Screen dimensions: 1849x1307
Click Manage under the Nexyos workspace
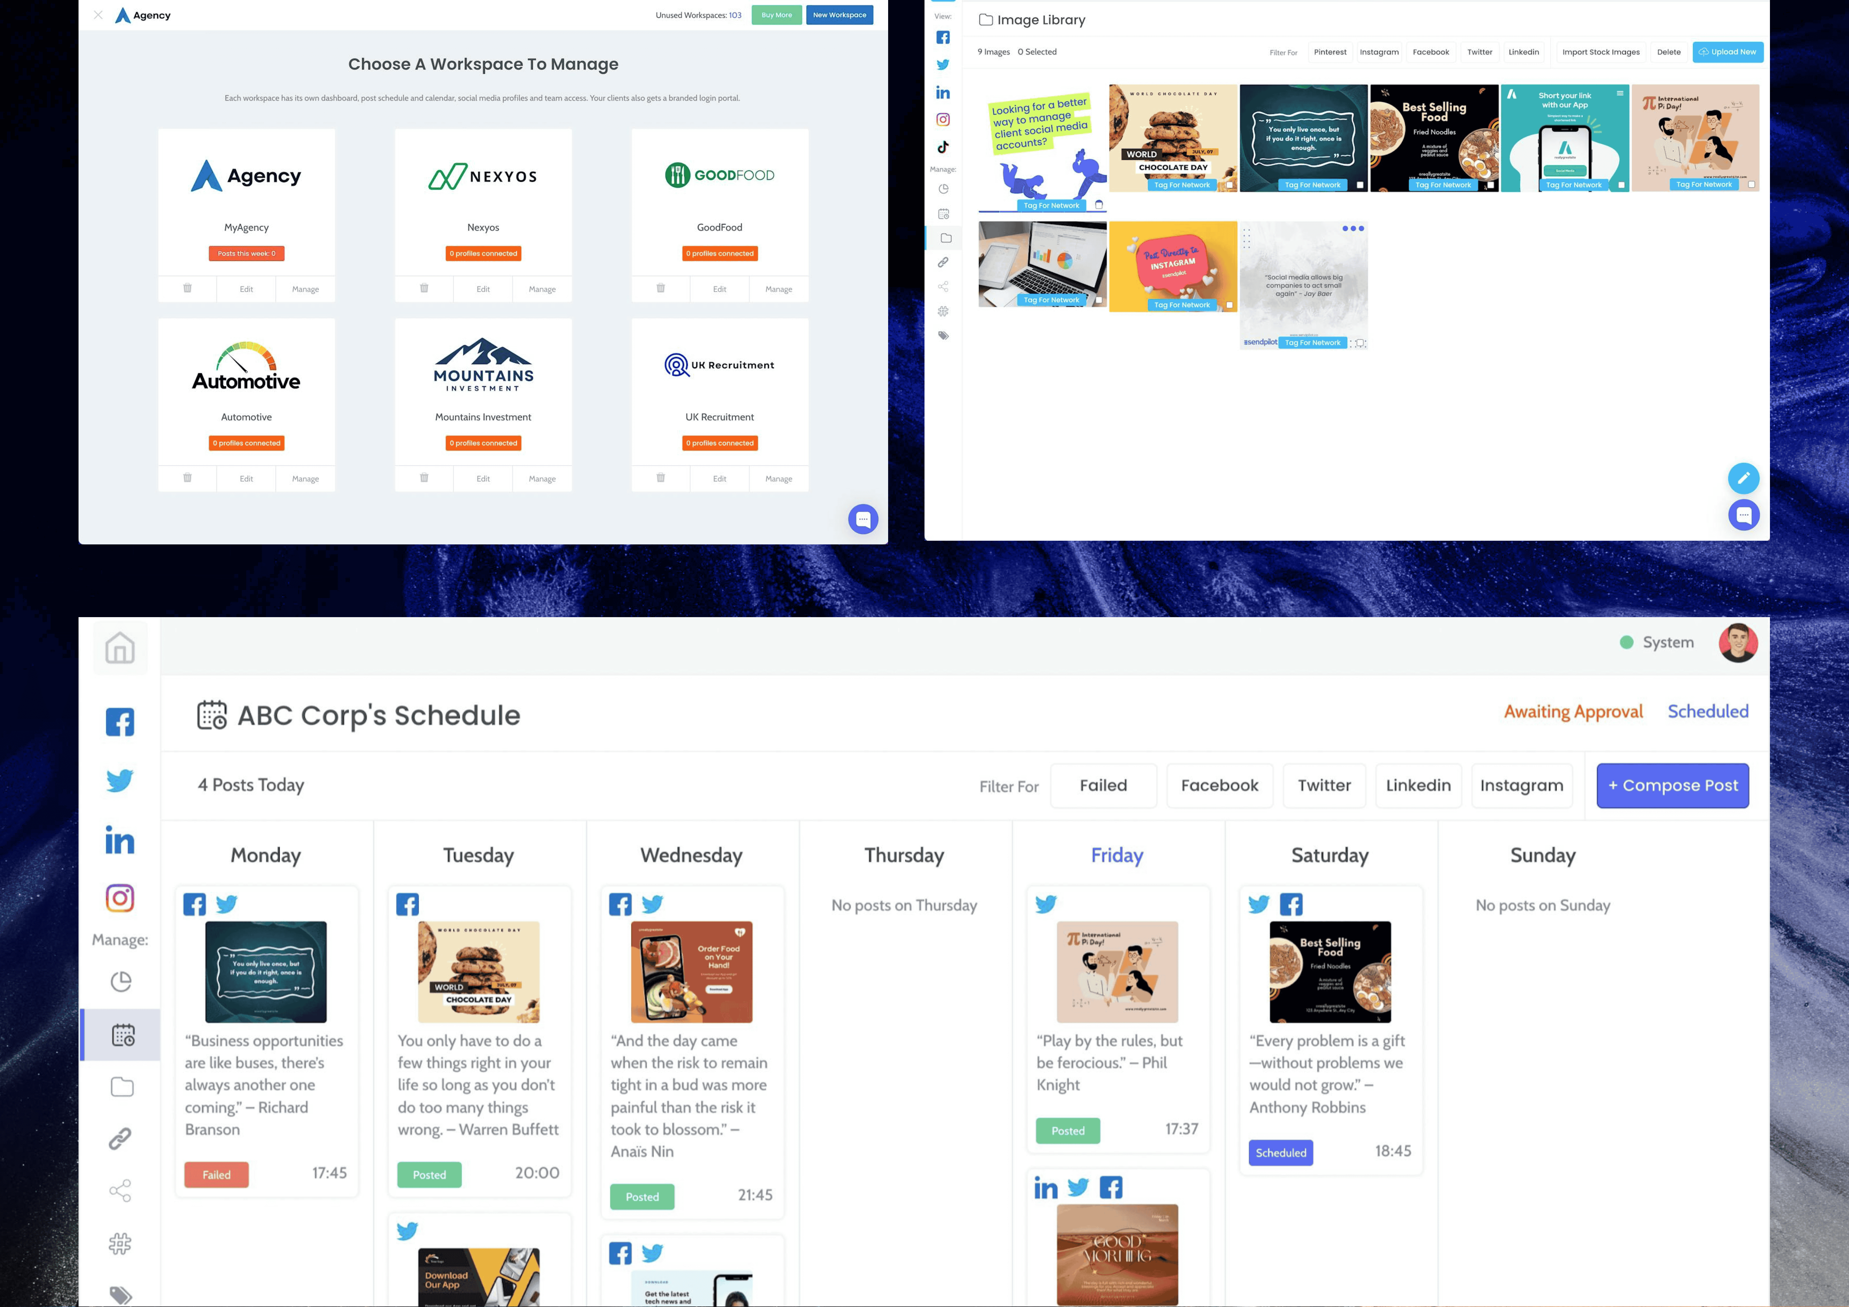coord(542,289)
